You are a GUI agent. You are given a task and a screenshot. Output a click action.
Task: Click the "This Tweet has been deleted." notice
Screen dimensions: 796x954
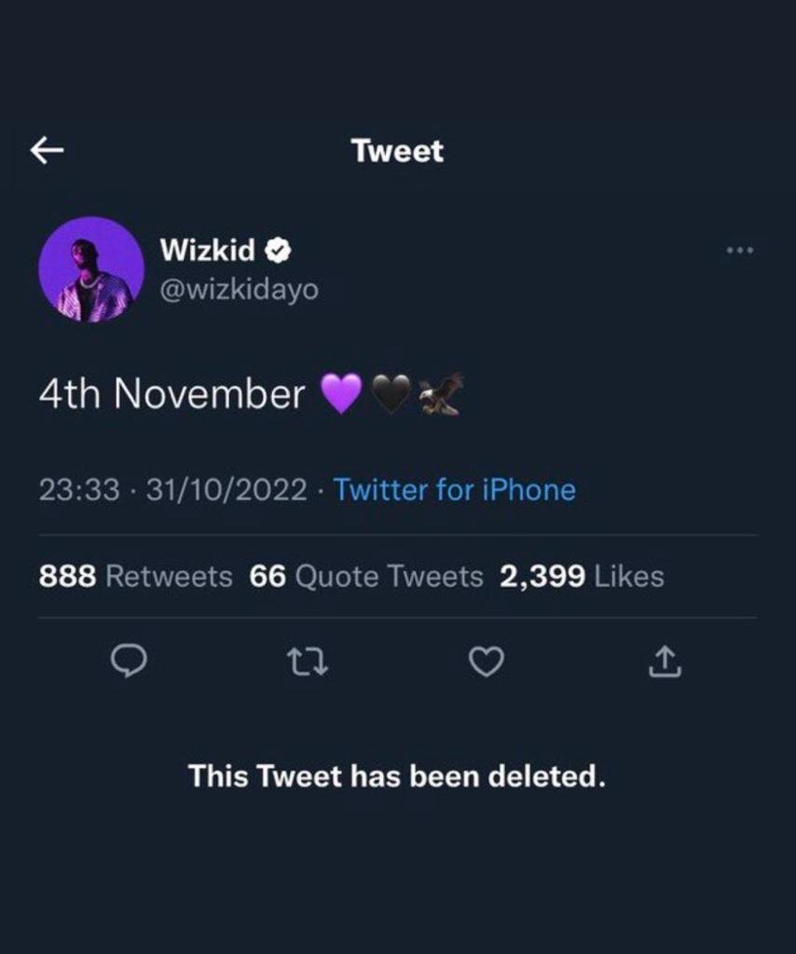397,775
